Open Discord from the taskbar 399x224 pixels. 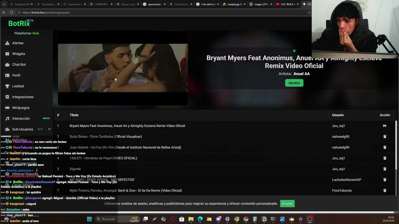pyautogui.click(x=218, y=219)
